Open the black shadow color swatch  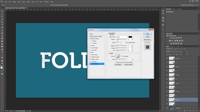pyautogui.click(x=130, y=37)
